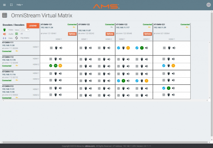Open the atlona.com link in the footer
The image size is (213, 148).
click(89, 145)
